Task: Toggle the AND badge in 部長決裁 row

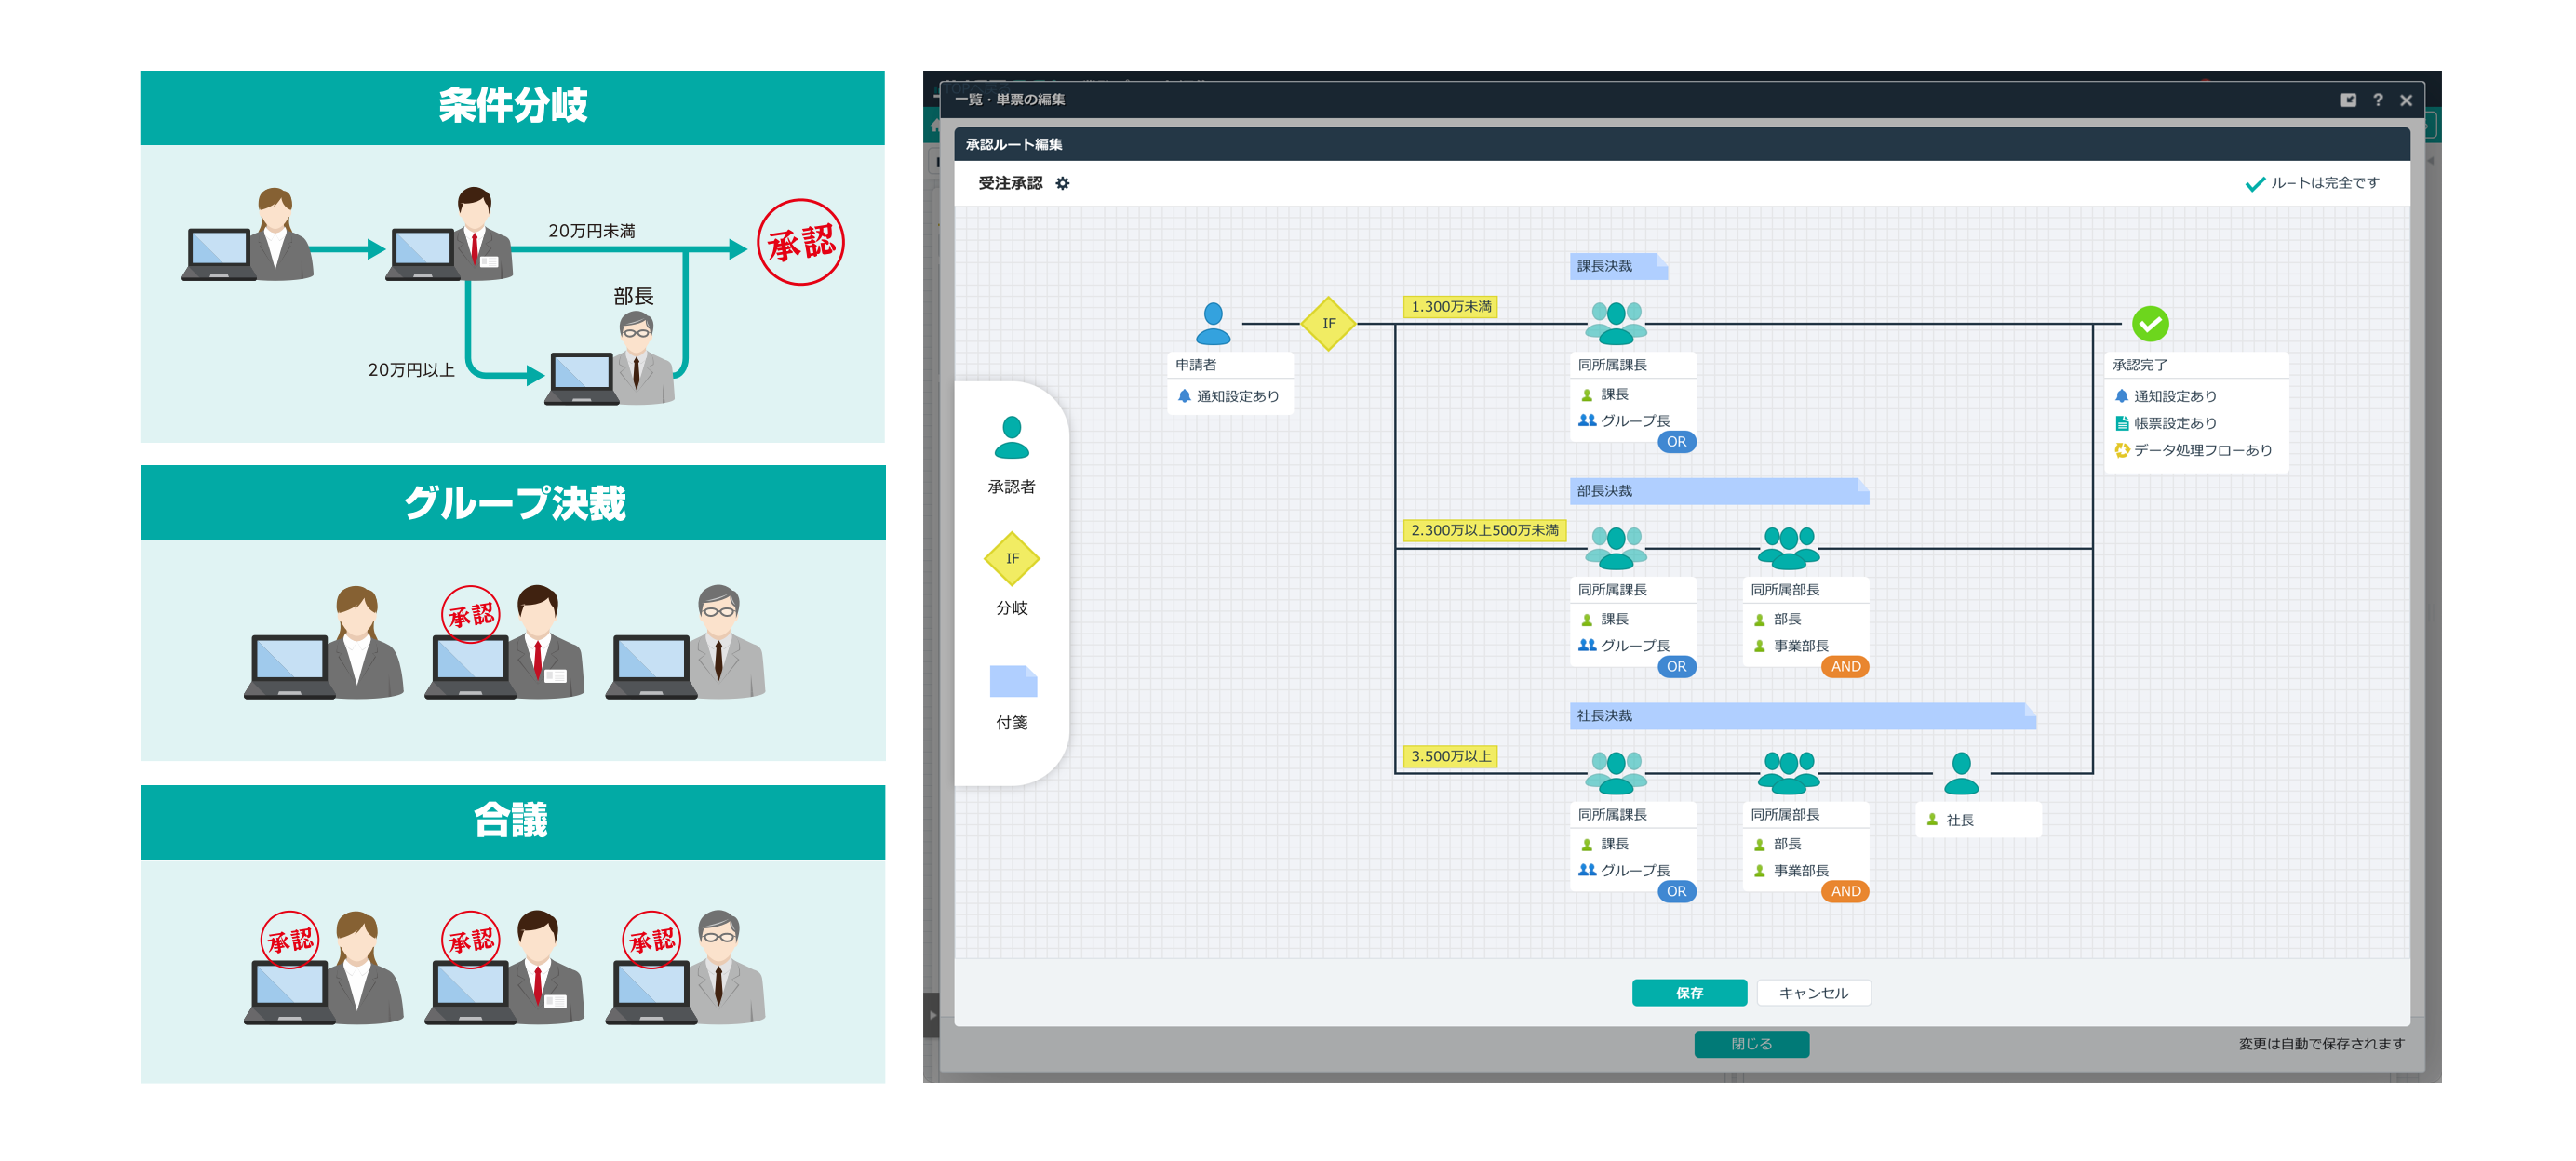Action: pos(1845,667)
